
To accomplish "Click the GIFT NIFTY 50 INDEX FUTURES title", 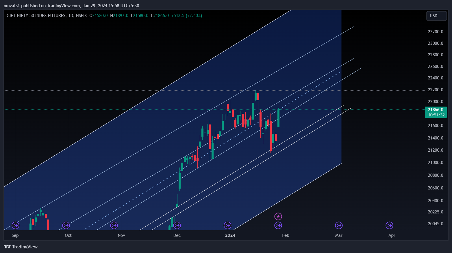I will click(36, 16).
